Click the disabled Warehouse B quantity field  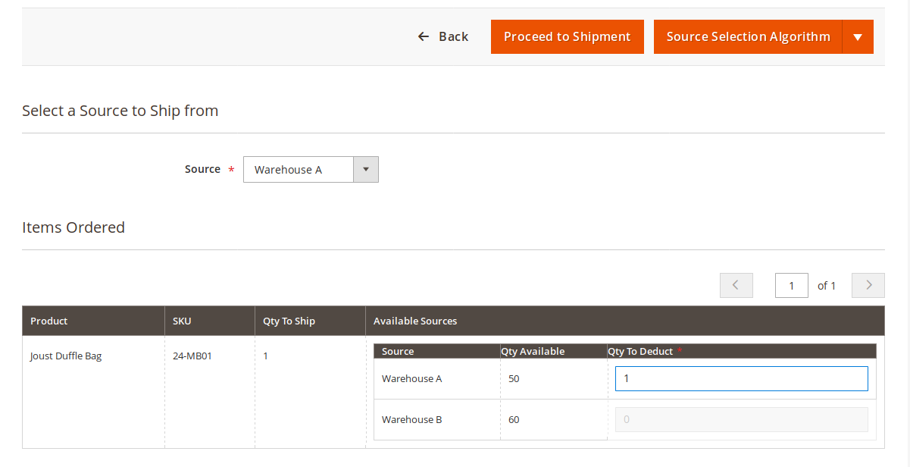742,419
